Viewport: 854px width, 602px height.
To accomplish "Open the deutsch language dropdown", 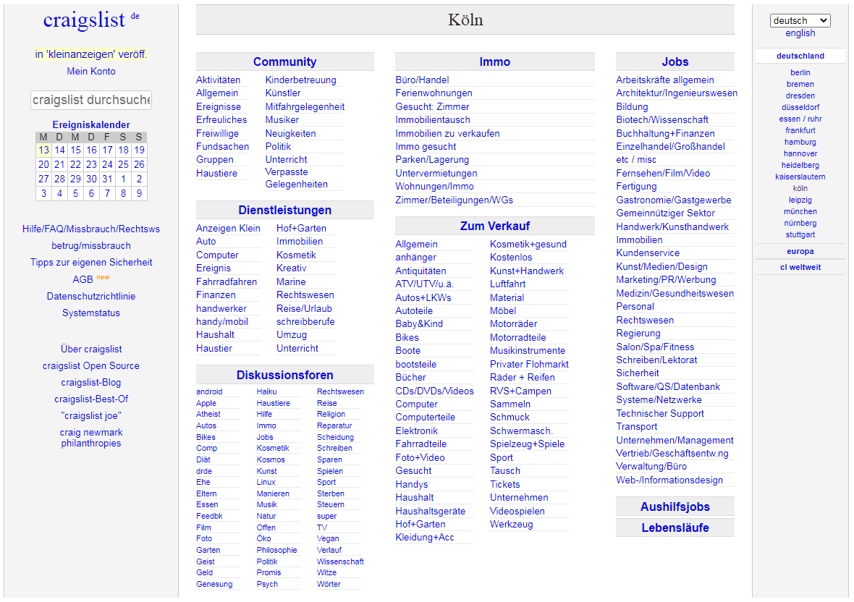I will pos(800,20).
